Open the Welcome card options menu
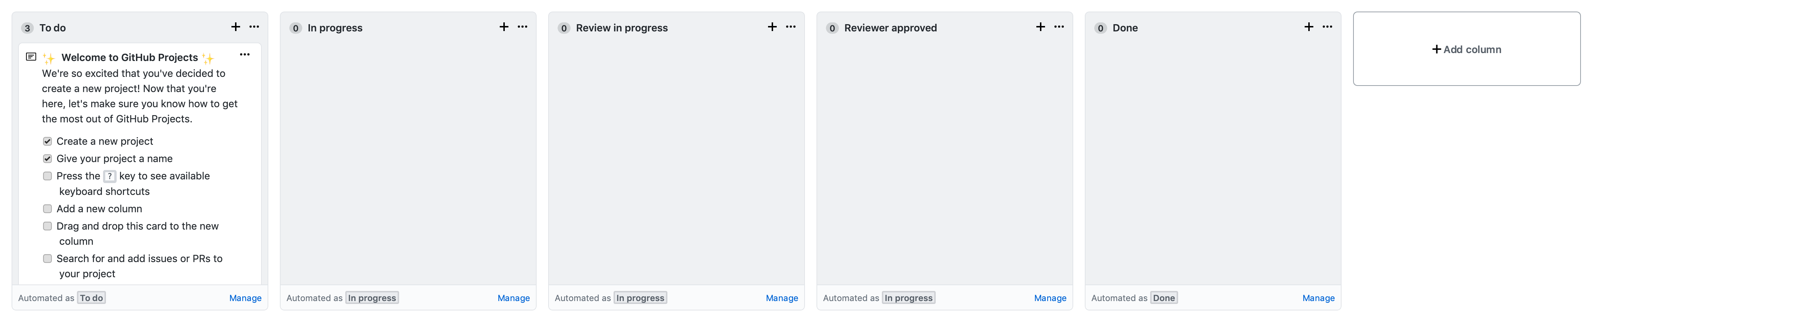The image size is (1808, 322). (244, 55)
